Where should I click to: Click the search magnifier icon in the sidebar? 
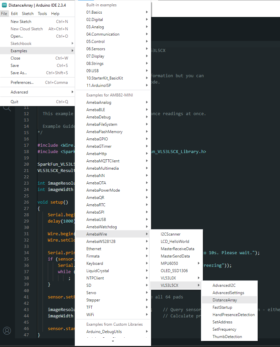(x=7, y=108)
